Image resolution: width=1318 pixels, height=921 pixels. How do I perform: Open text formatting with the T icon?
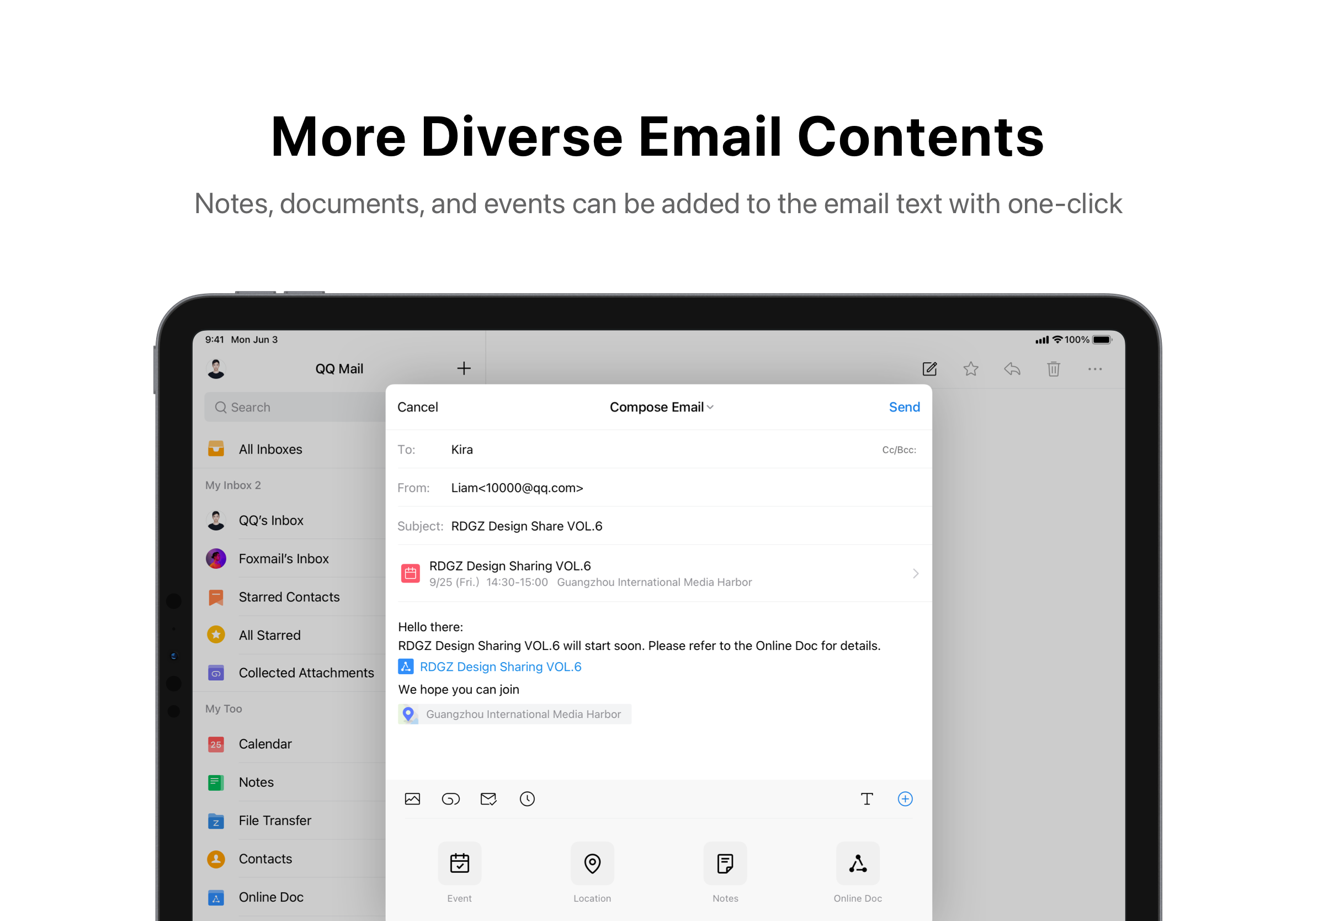pos(867,799)
